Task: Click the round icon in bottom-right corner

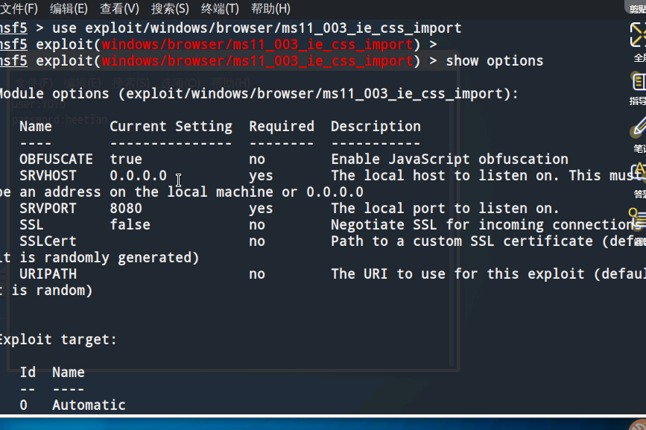Action: [639, 425]
